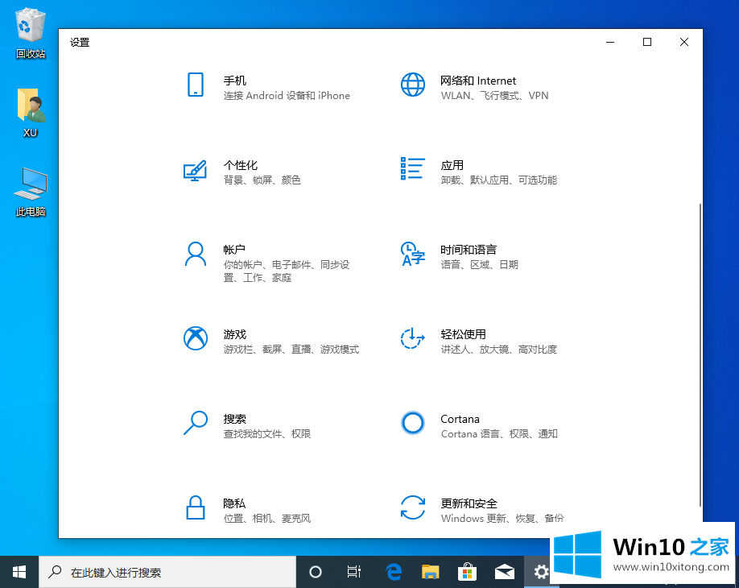The image size is (739, 588).
Task: Open the Windows Start menu
Action: pyautogui.click(x=19, y=572)
